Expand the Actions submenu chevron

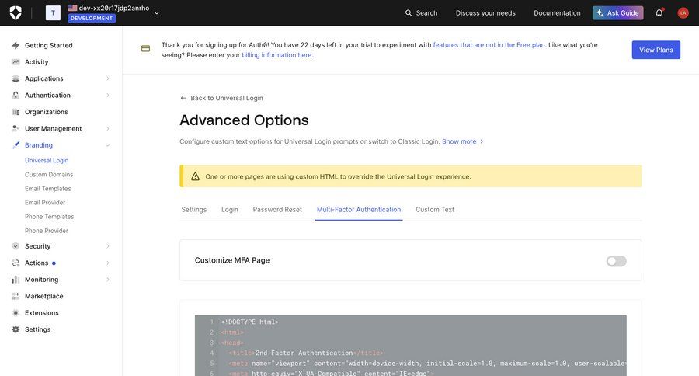coord(108,263)
